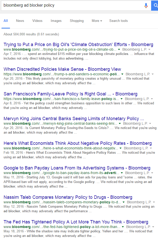Viewport: 158px width, 241px height.
Task: Open 'Nassim Taleb Compares Monetary Policy to Drugs' link
Action: pos(68,197)
